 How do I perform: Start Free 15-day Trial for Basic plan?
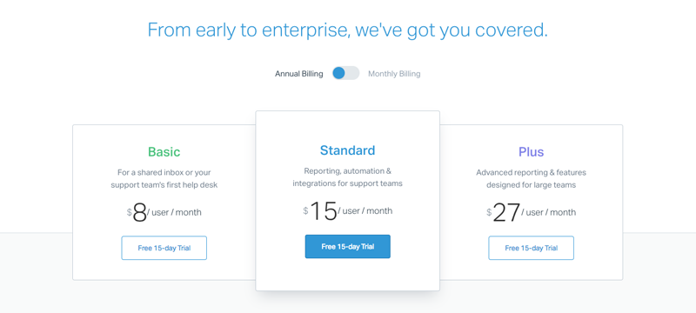tap(164, 248)
